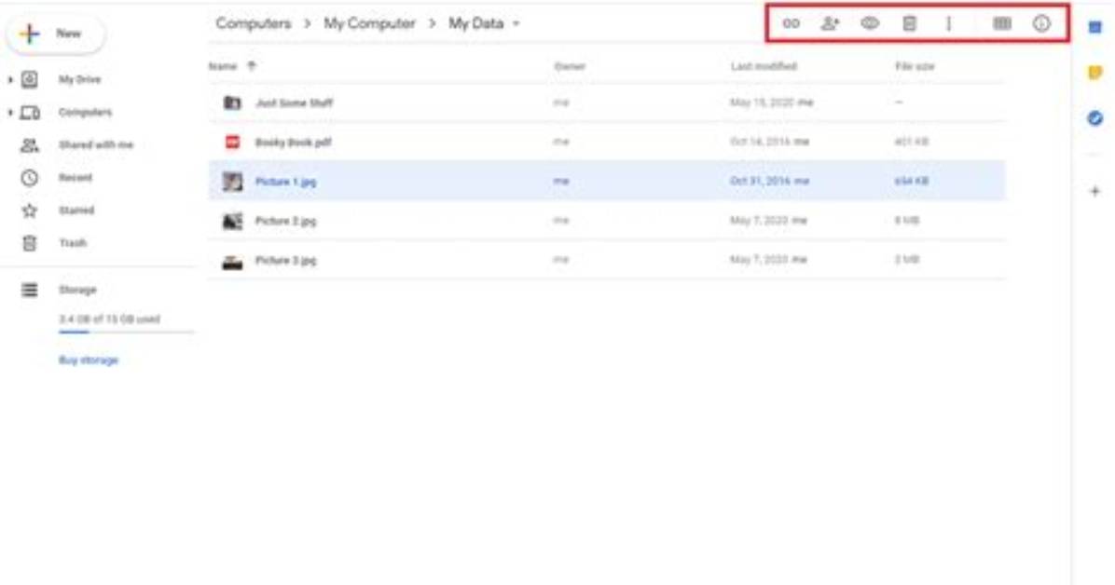Image resolution: width=1115 pixels, height=585 pixels.
Task: Click the Shared with me people icon
Action: [29, 145]
